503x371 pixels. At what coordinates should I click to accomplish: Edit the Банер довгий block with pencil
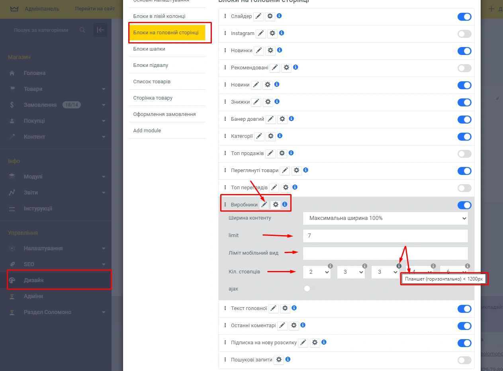point(270,119)
